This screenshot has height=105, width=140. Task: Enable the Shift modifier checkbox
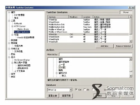(x=93, y=90)
